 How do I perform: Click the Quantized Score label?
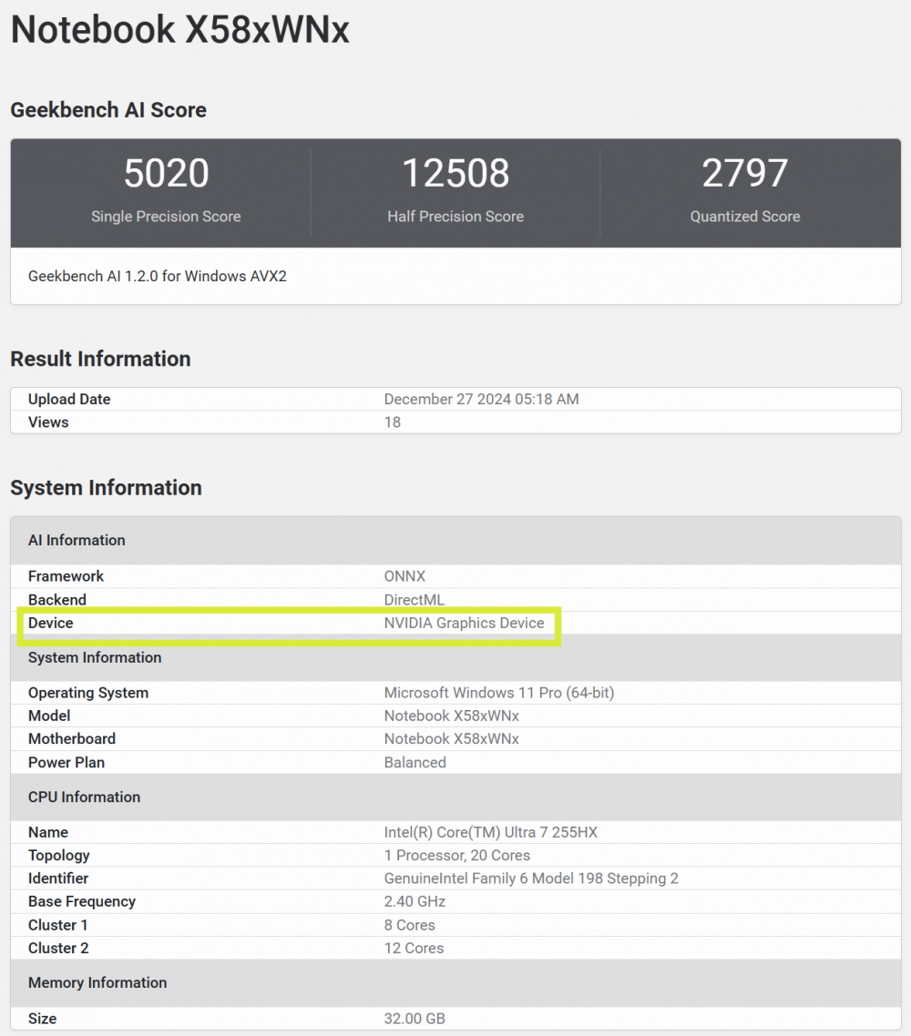click(x=745, y=216)
